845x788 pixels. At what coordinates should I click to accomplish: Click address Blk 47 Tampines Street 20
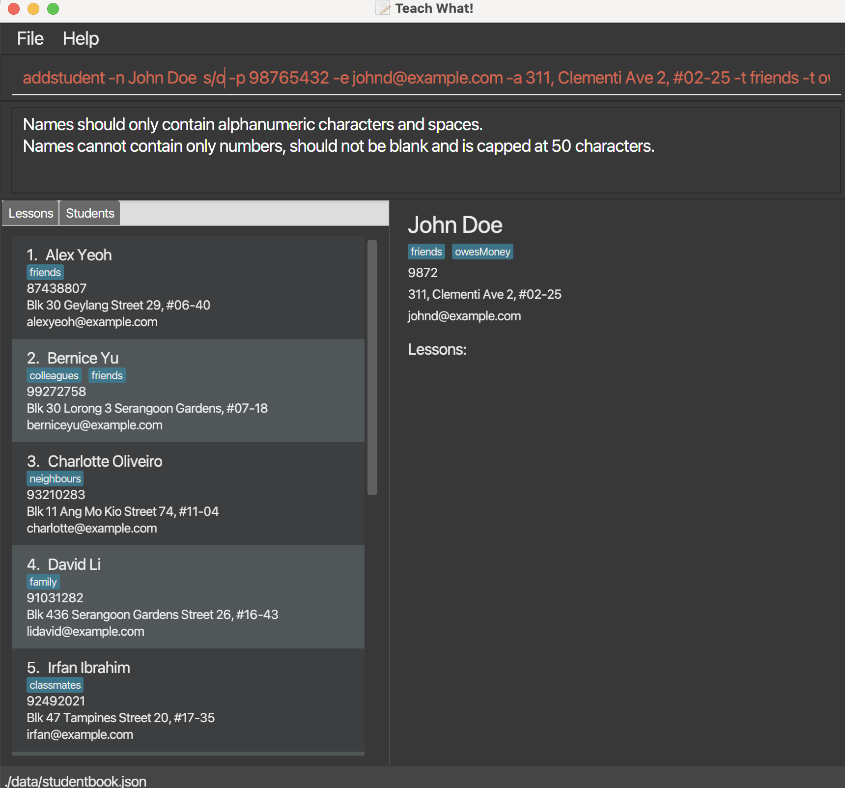(121, 718)
